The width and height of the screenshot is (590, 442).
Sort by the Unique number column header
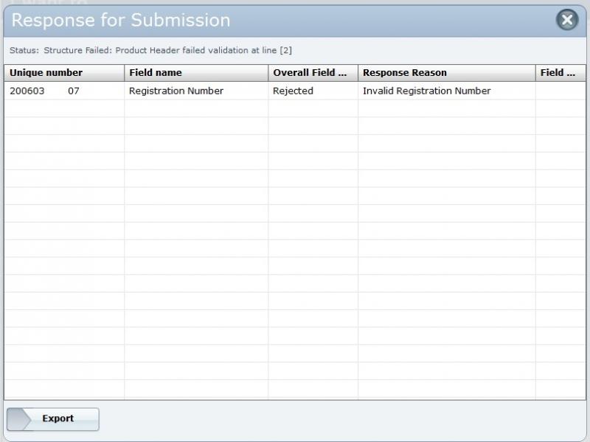(x=46, y=73)
